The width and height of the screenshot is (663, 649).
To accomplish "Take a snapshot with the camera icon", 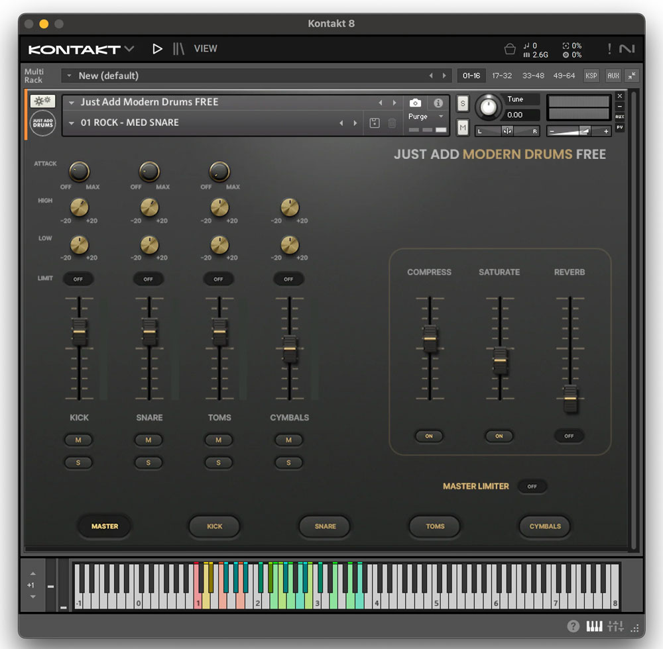I will 416,103.
